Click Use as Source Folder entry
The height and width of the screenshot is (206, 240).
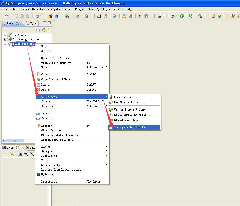pyautogui.click(x=134, y=110)
